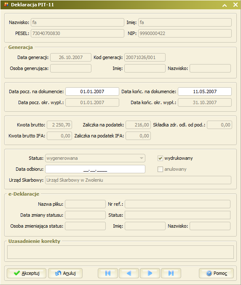Click the Imię field in the Generacja section
The image size is (241, 285).
[x=145, y=68]
